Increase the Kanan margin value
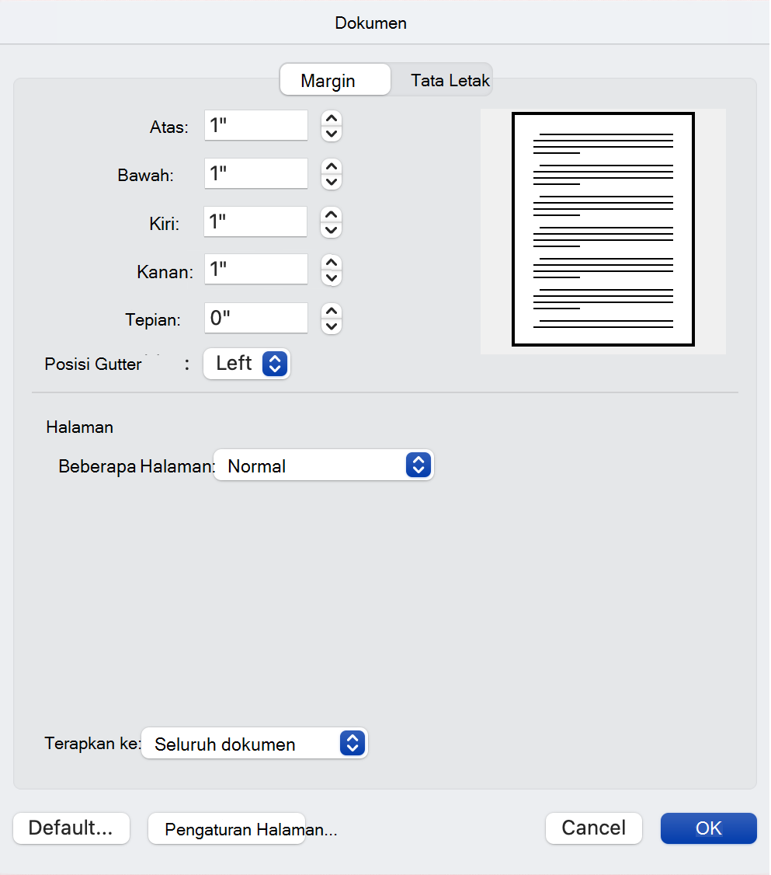This screenshot has height=875, width=771. 331,263
